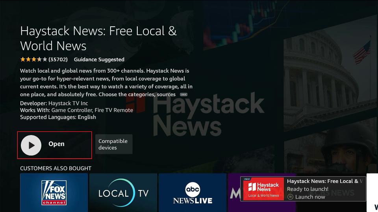Click Supported Languages: English
The image size is (378, 212).
click(x=58, y=117)
